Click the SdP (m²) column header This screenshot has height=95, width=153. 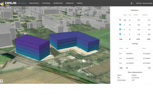(136, 15)
